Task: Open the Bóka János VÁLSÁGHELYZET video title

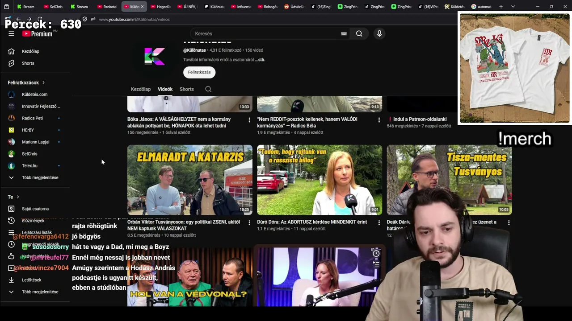Action: (x=179, y=123)
